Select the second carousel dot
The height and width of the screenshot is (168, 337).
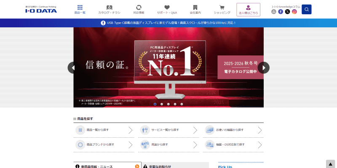coord(162,104)
